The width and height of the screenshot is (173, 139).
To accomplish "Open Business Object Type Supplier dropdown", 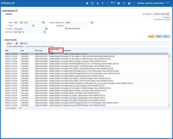I will pyautogui.click(x=92, y=23).
